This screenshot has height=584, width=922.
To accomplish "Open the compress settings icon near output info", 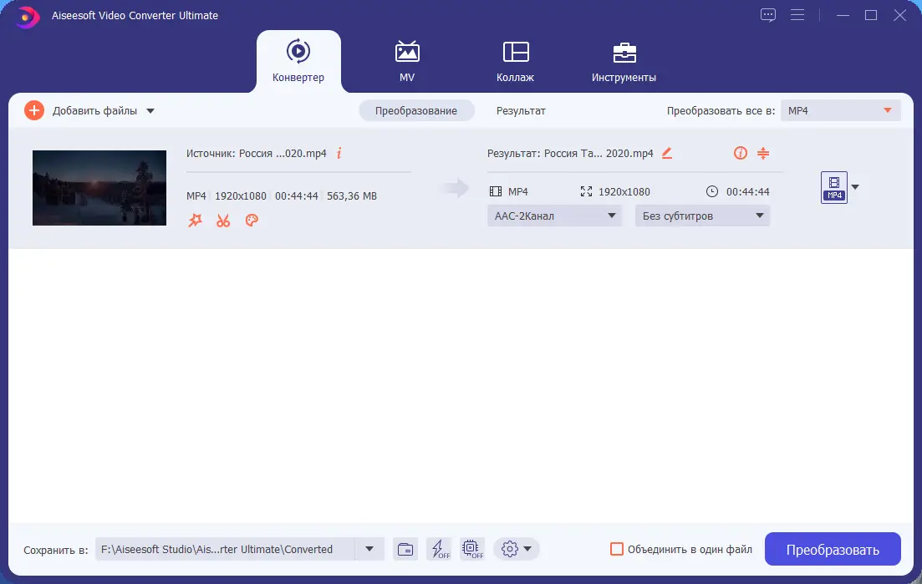I will tap(763, 153).
